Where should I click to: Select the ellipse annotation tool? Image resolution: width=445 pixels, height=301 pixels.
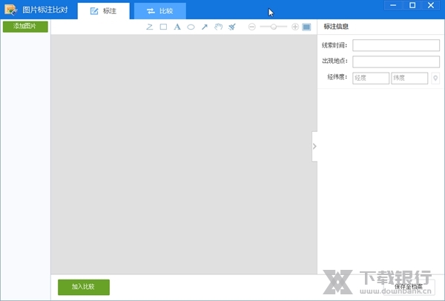pyautogui.click(x=191, y=27)
